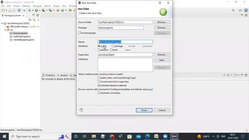Click the Open Type toolbar icon
Screen dimensions: 249x140
click(x=70, y=10)
